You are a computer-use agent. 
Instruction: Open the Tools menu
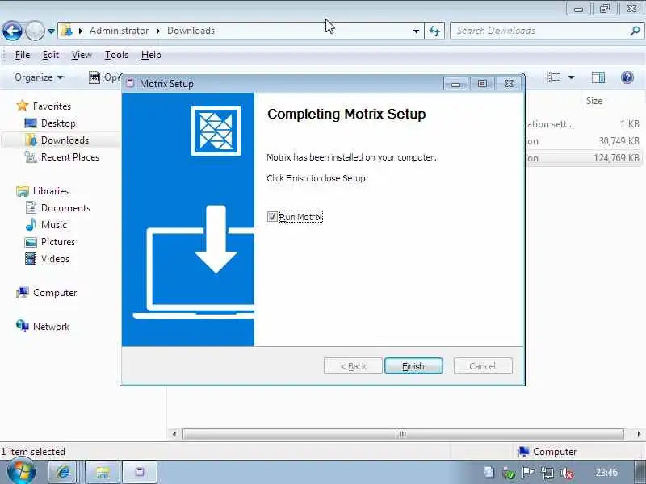tap(116, 55)
